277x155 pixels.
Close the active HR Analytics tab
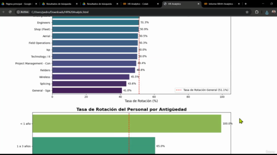click(x=198, y=4)
